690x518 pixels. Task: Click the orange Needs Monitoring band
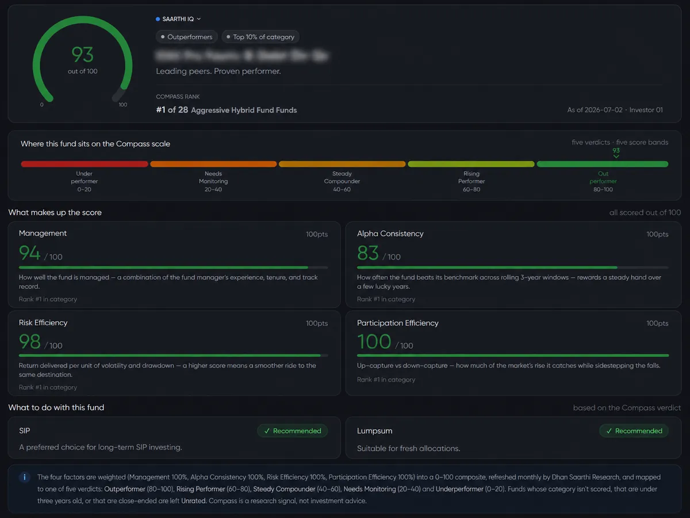[213, 164]
